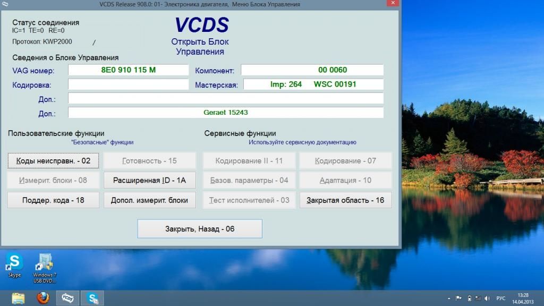The height and width of the screenshot is (306, 544).
Task: Click Доп. field showing Geraet 15243
Action: click(226, 113)
